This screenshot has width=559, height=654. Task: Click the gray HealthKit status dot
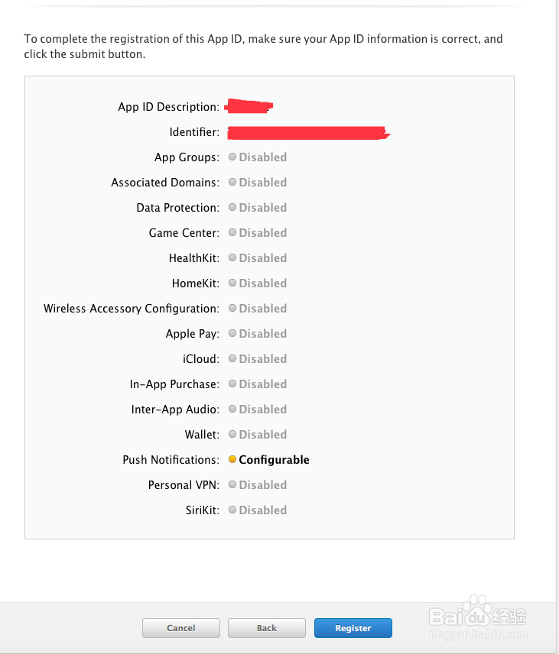(x=232, y=257)
